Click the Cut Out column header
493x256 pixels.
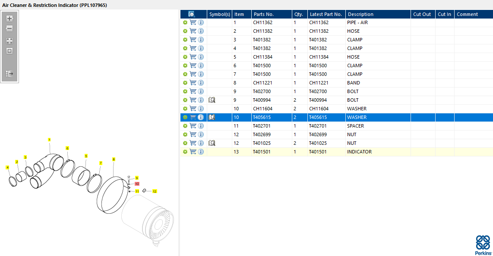[423, 14]
